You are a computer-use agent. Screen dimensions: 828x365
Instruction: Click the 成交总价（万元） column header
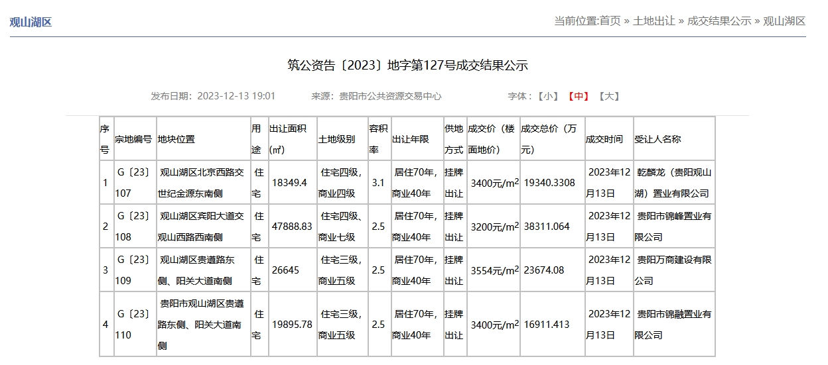click(x=551, y=139)
